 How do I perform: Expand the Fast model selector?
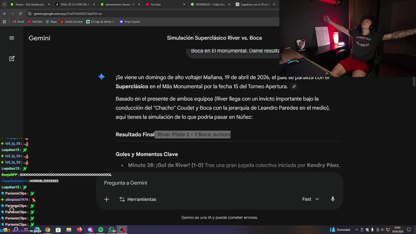(x=310, y=199)
